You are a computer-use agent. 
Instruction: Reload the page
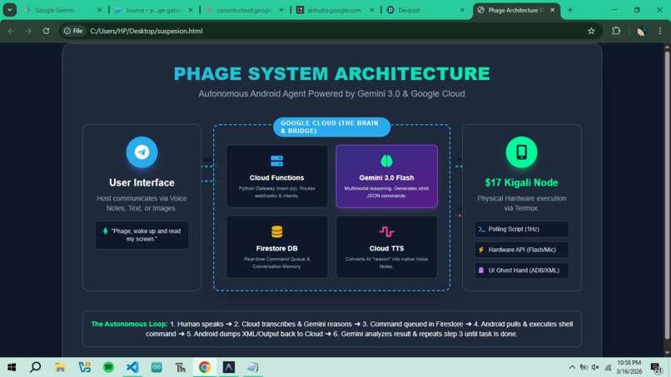coord(46,31)
